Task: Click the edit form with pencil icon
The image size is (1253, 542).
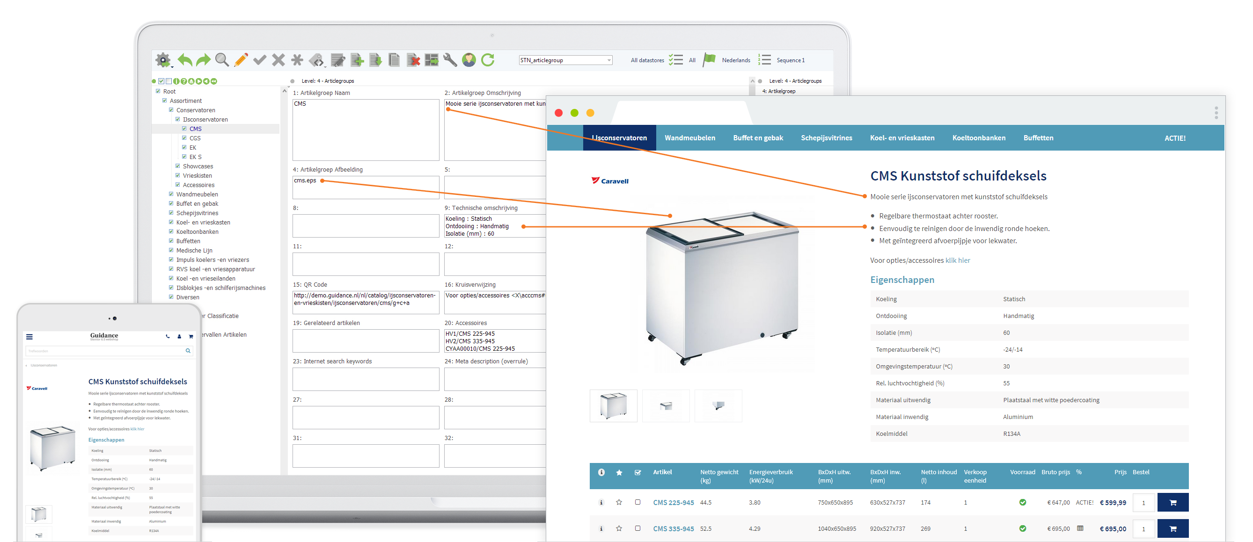Action: pos(337,60)
